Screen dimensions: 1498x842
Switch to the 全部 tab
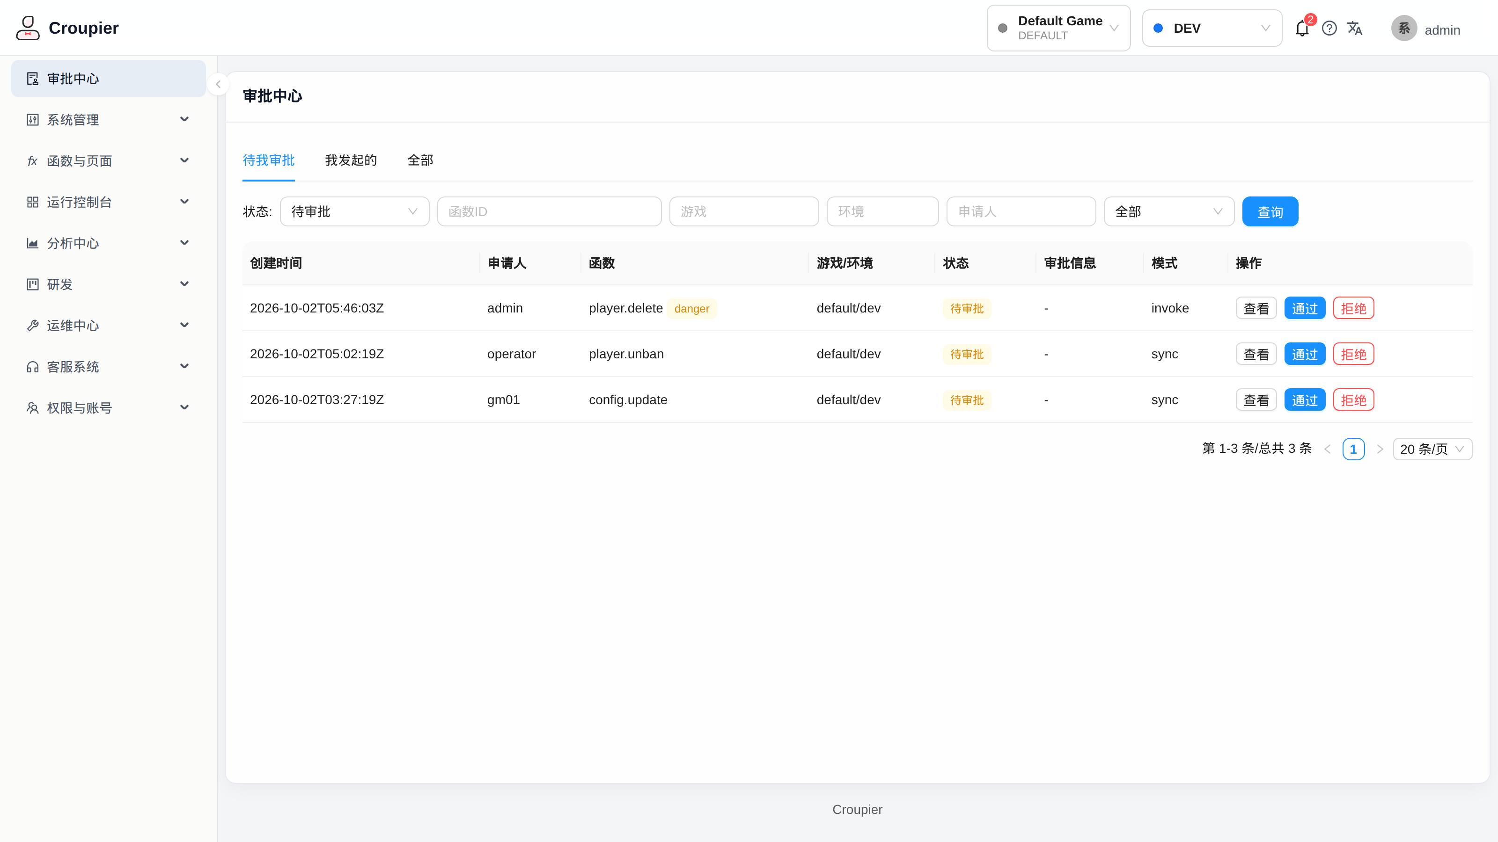tap(420, 160)
